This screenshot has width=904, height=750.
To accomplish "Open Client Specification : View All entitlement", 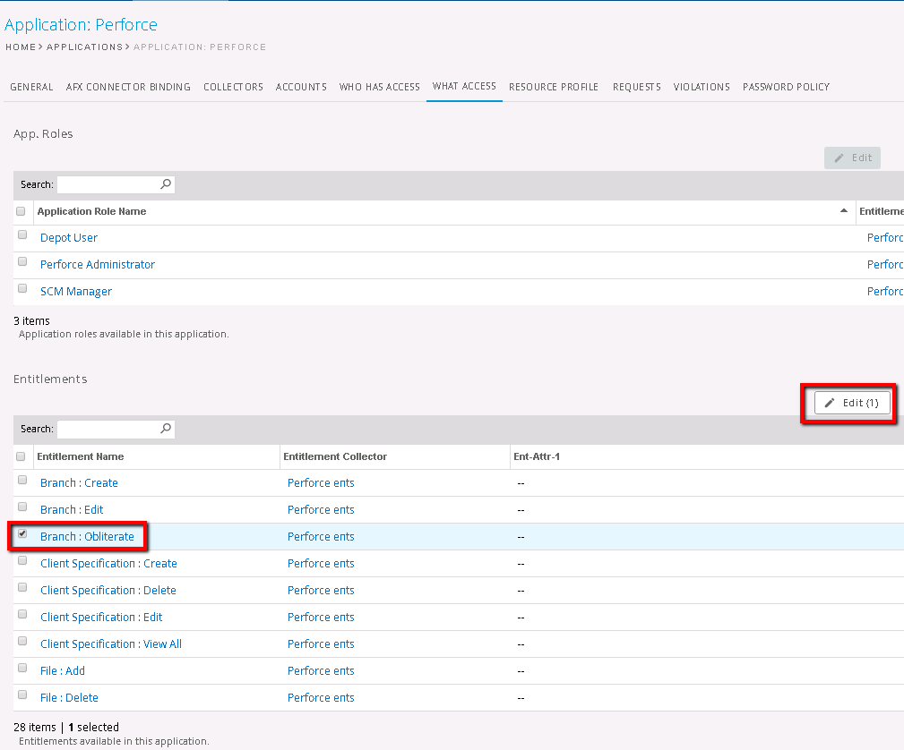I will tap(111, 644).
